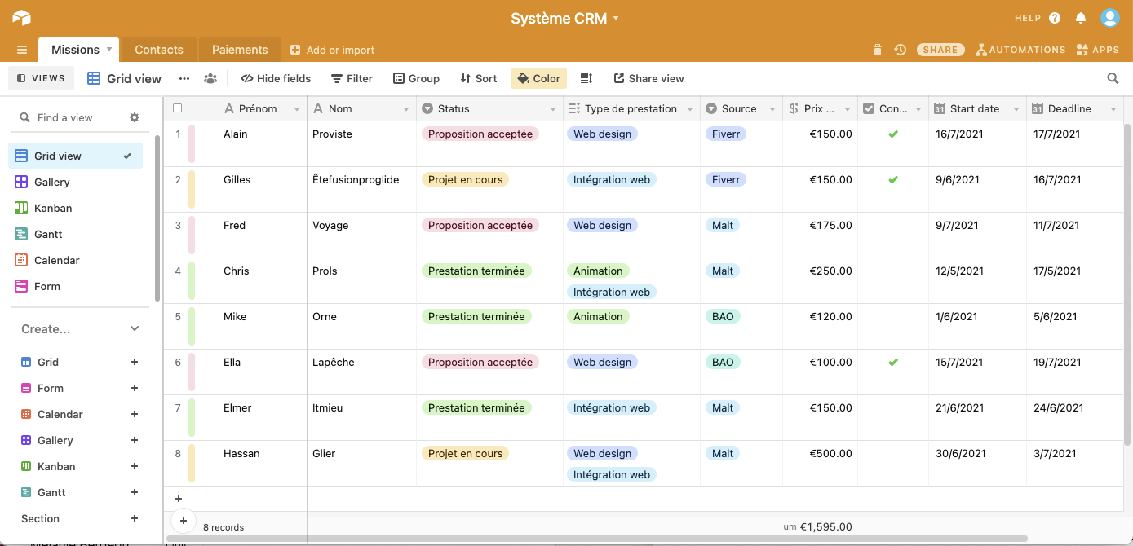The image size is (1133, 546).
Task: Add a new Kanban view with plus
Action: [135, 466]
